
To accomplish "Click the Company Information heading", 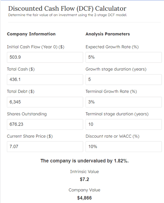I will [x=31, y=34].
